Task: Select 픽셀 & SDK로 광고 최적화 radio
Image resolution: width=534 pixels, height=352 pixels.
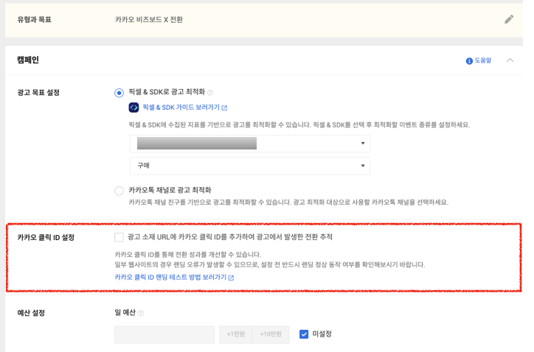Action: 119,93
